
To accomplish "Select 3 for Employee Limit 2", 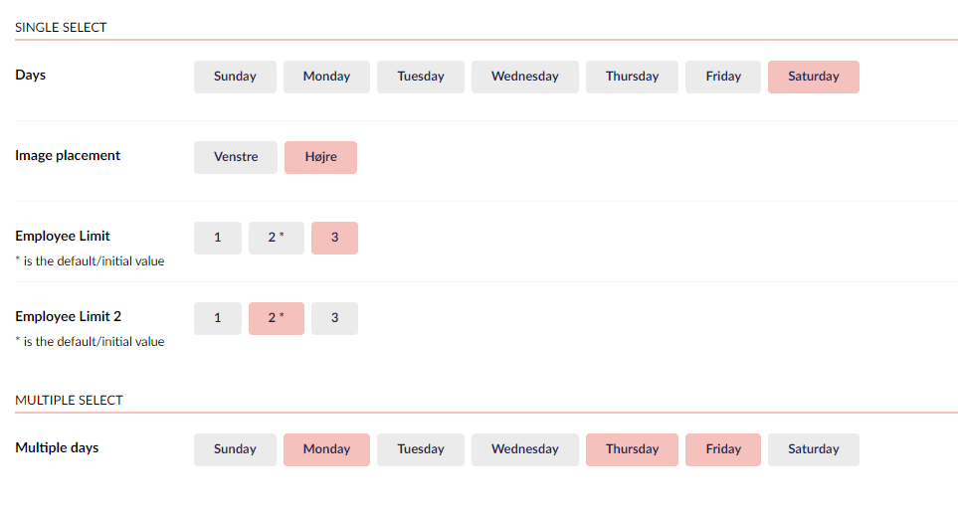I will 334,318.
